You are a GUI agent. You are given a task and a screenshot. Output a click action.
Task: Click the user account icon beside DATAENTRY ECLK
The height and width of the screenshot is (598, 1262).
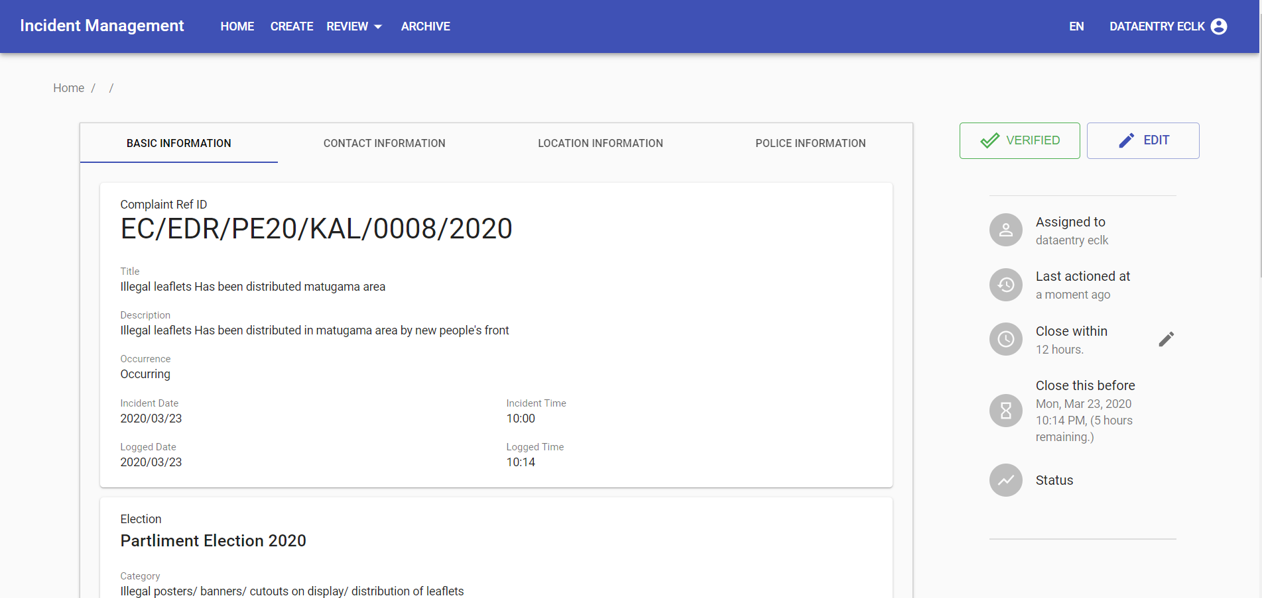point(1219,26)
